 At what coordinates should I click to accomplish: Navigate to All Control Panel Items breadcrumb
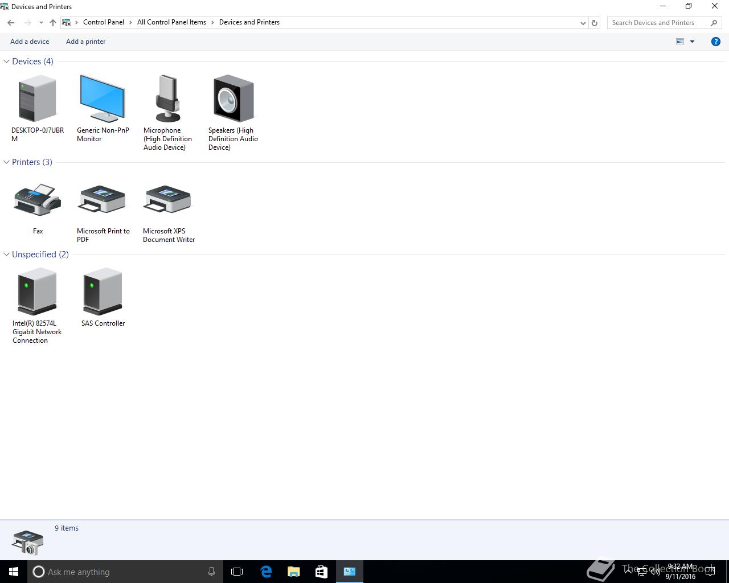171,22
